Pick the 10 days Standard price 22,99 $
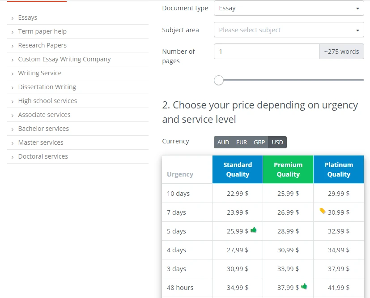 click(x=238, y=194)
